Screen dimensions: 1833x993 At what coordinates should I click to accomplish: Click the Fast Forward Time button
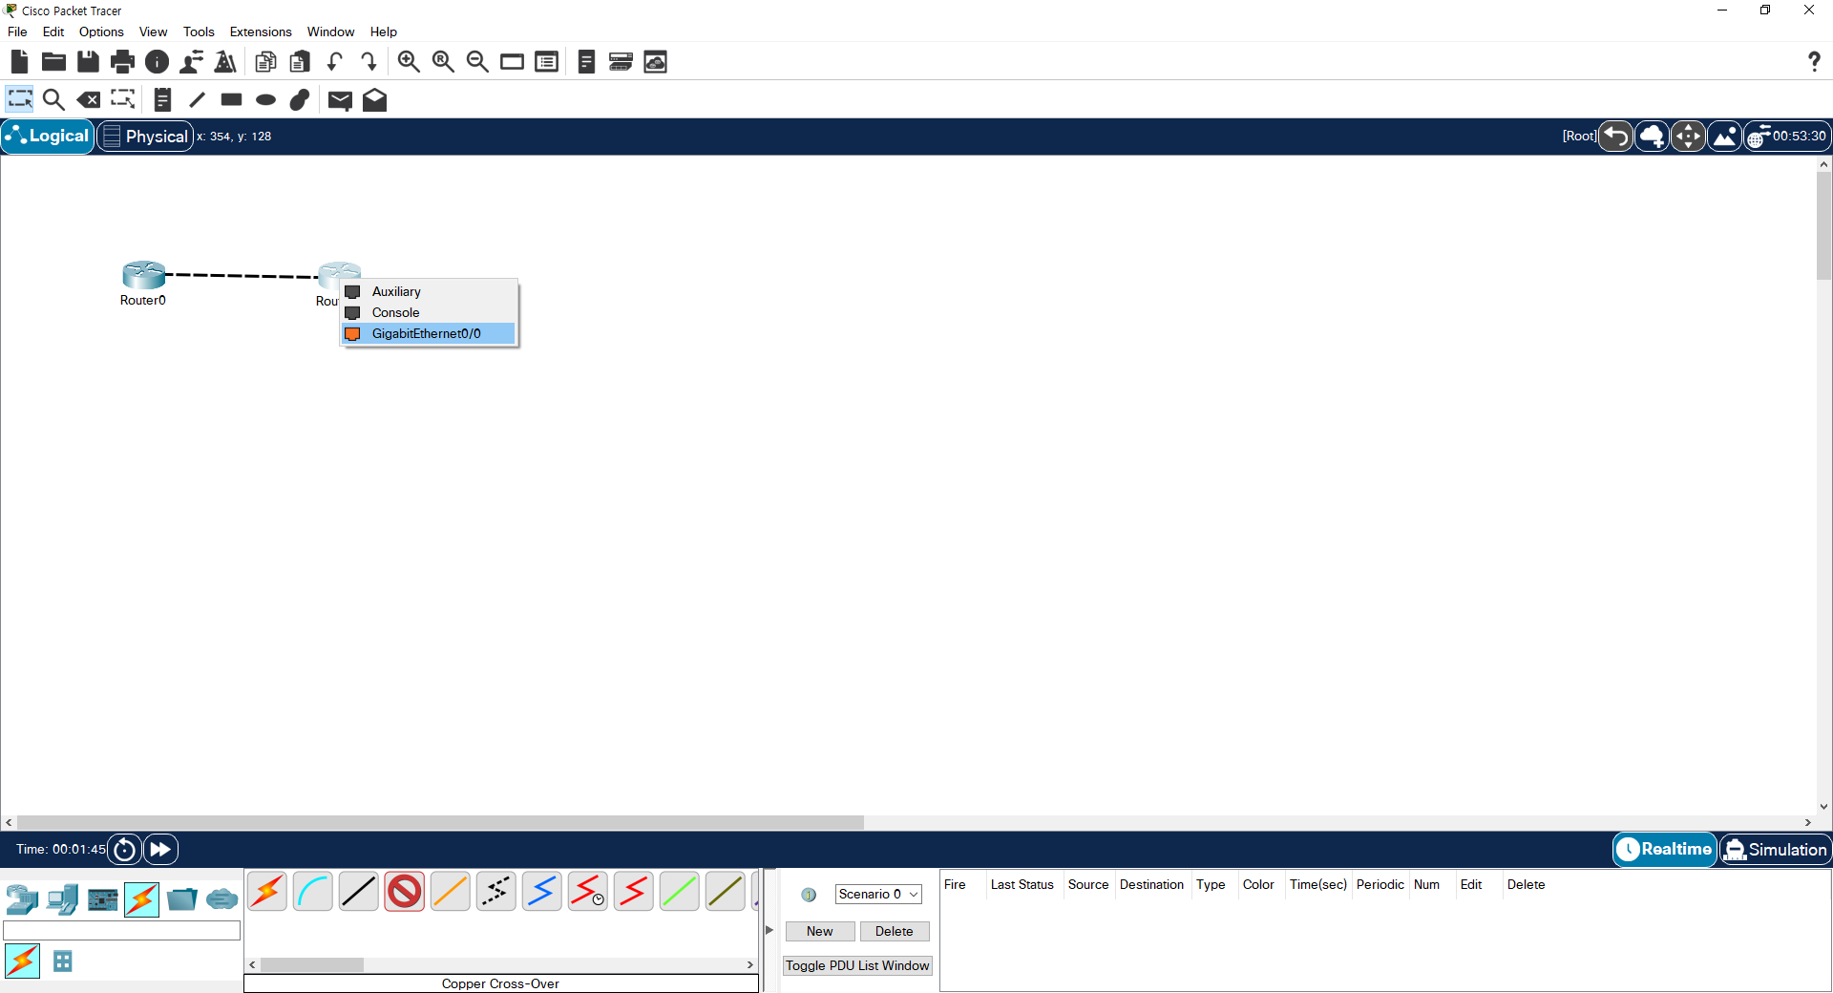click(160, 849)
